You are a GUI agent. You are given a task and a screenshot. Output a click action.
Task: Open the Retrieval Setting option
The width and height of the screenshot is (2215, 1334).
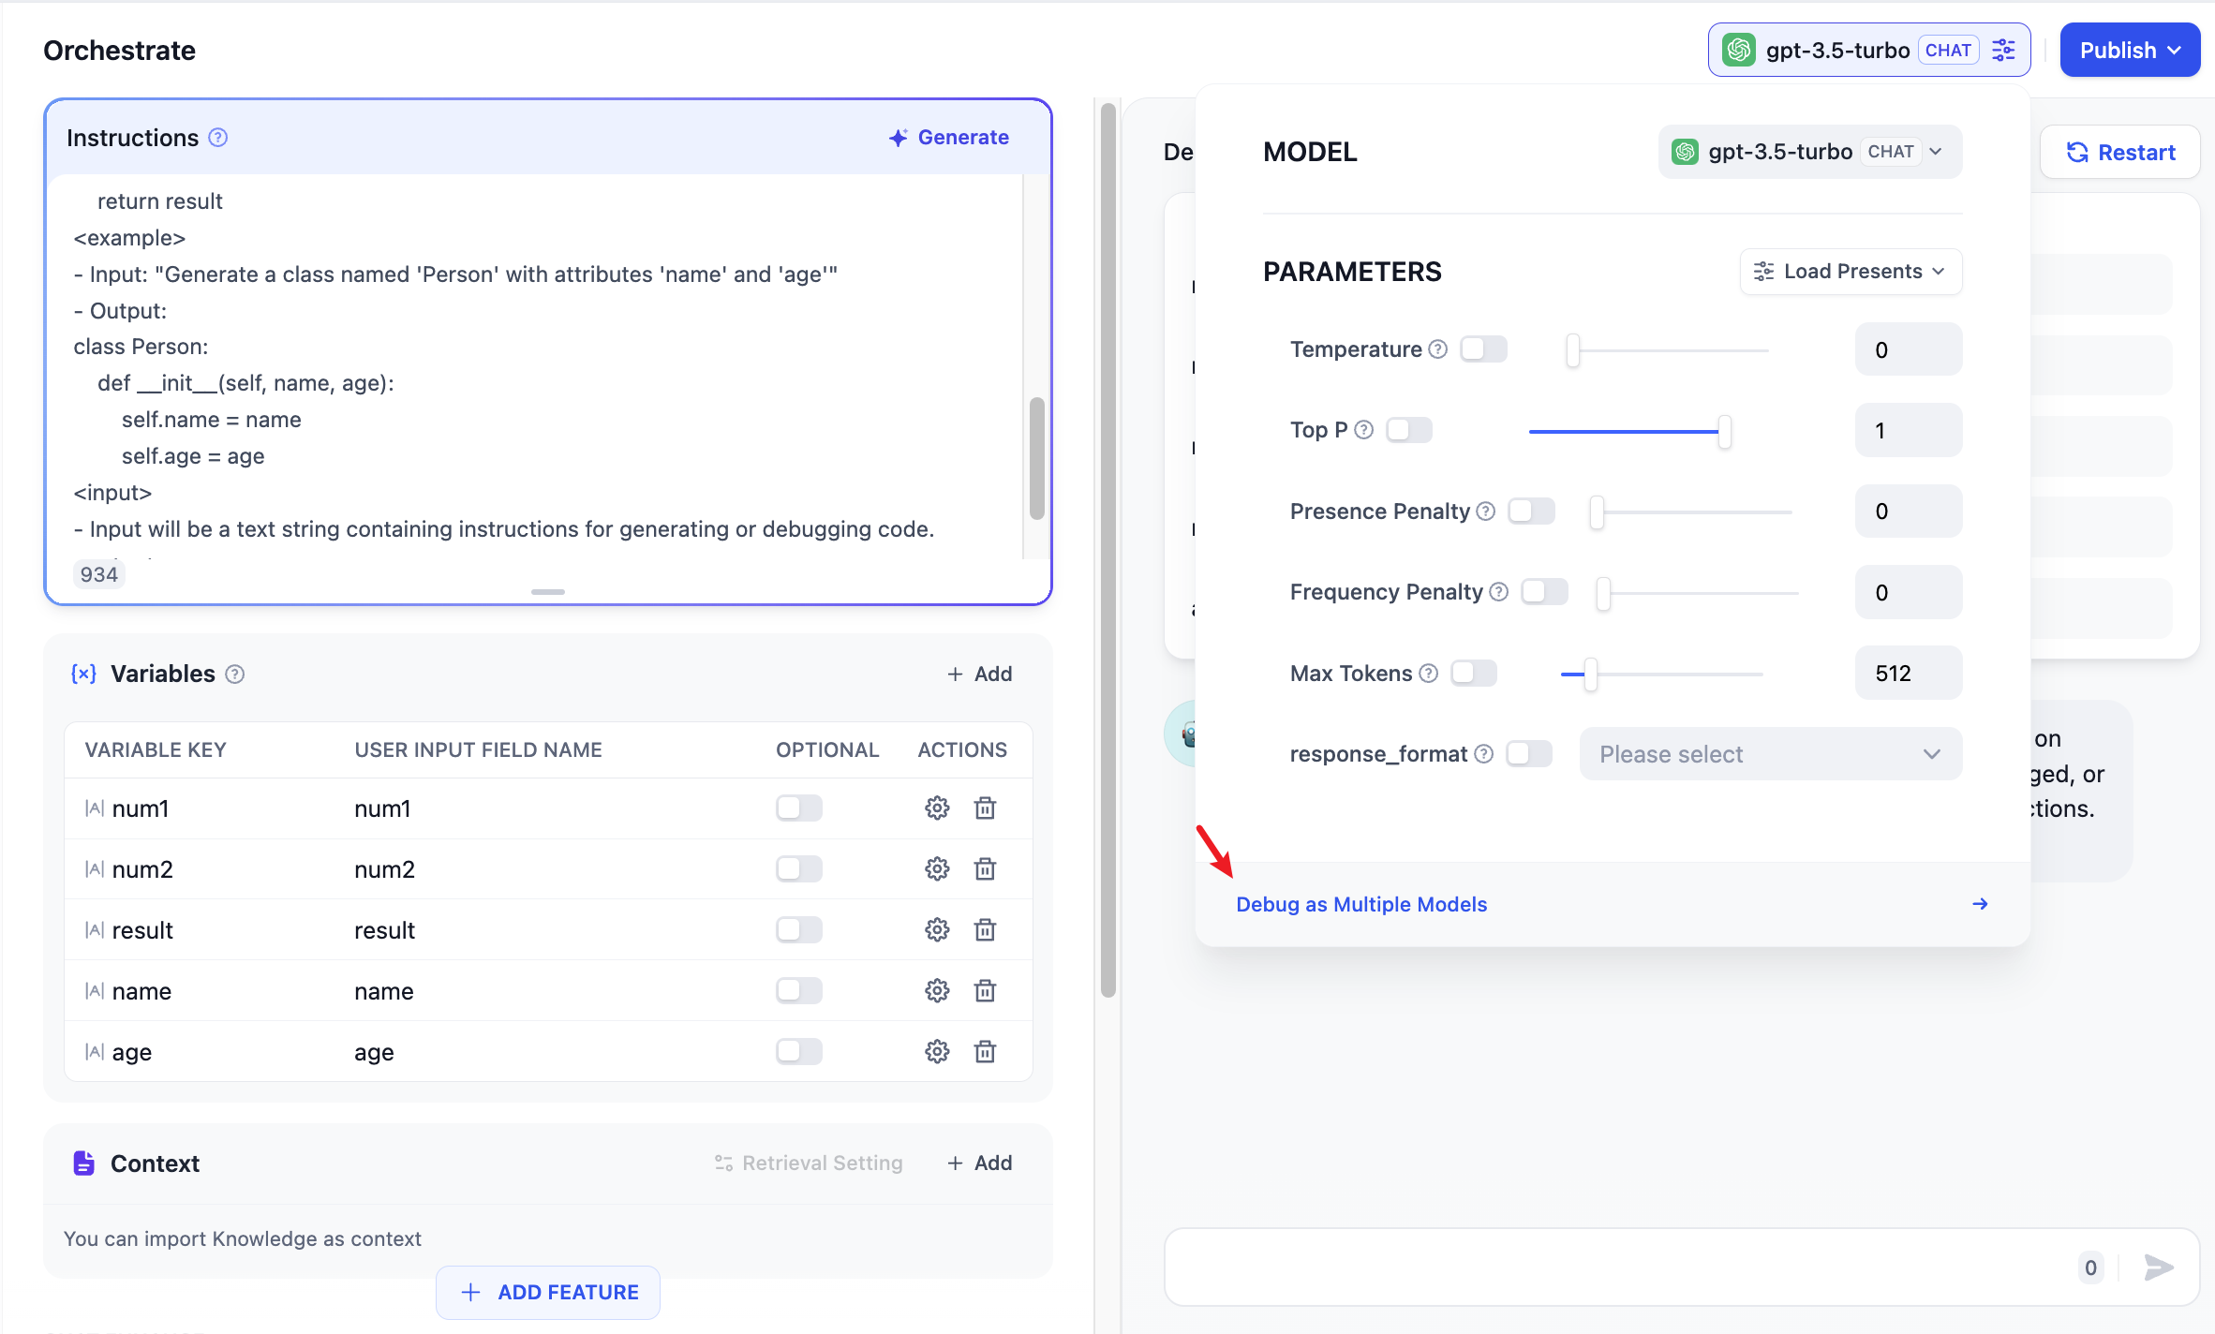[x=809, y=1164]
